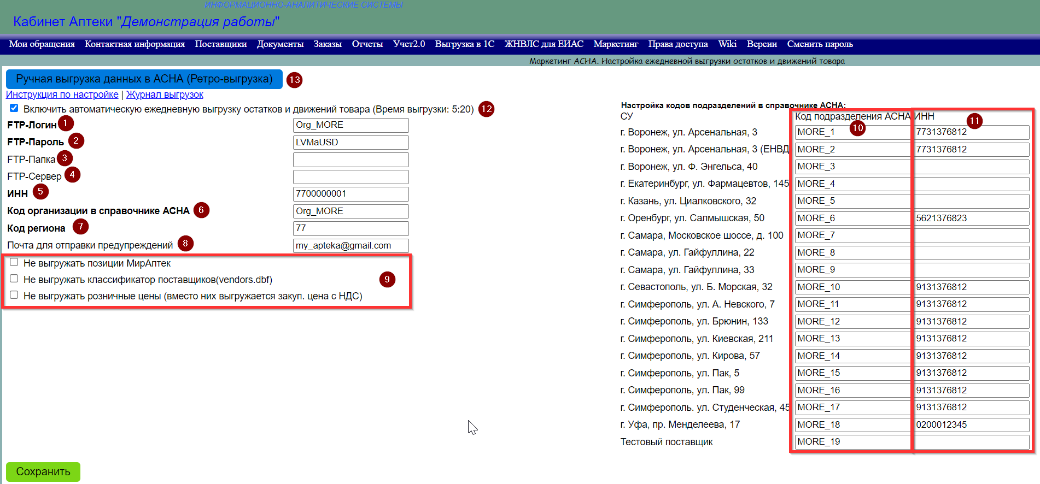Click the red marker number 12
The height and width of the screenshot is (484, 1040).
(486, 109)
